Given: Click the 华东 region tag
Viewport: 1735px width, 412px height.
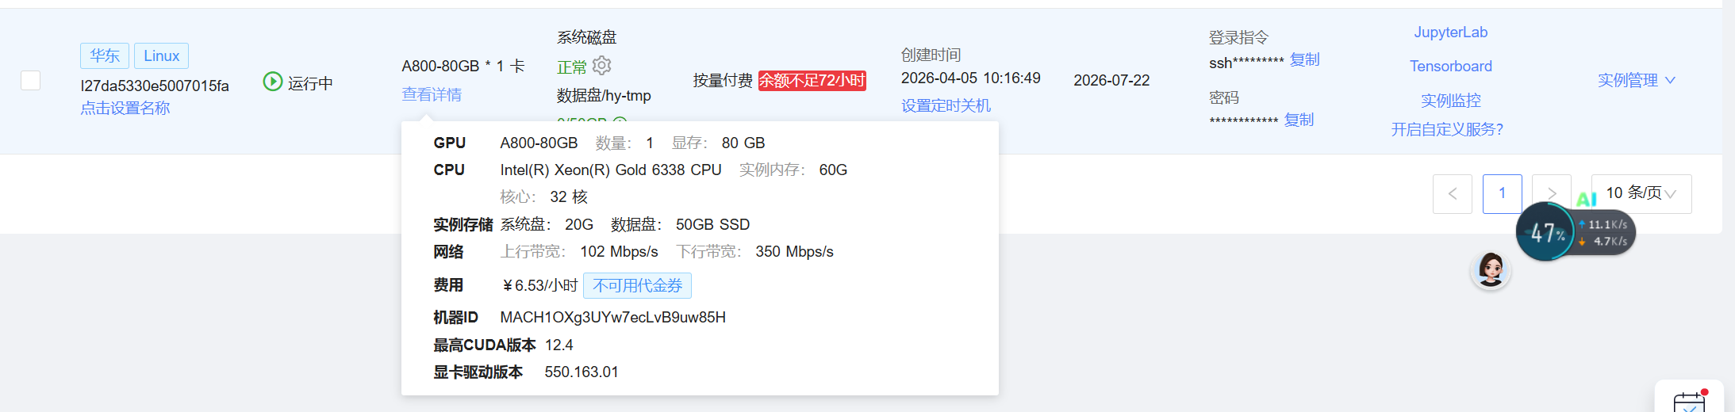Looking at the screenshot, I should pos(105,55).
